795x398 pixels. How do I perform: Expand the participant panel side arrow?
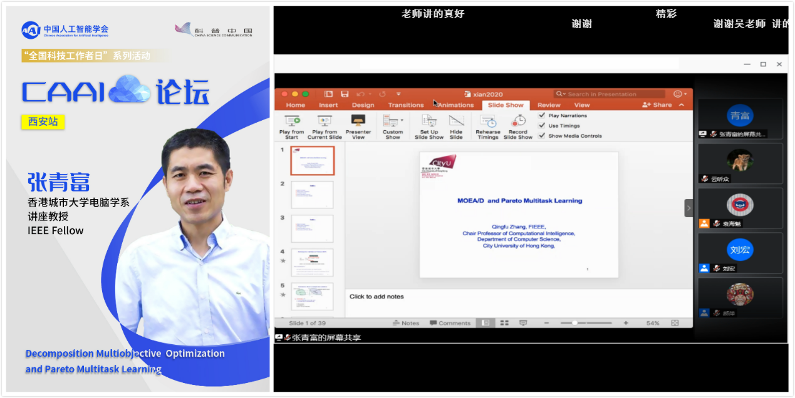click(x=688, y=208)
